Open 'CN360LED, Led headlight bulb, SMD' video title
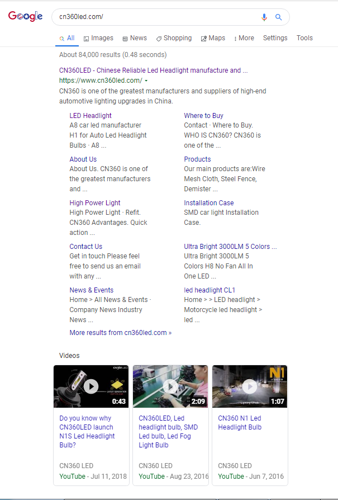 [168, 432]
